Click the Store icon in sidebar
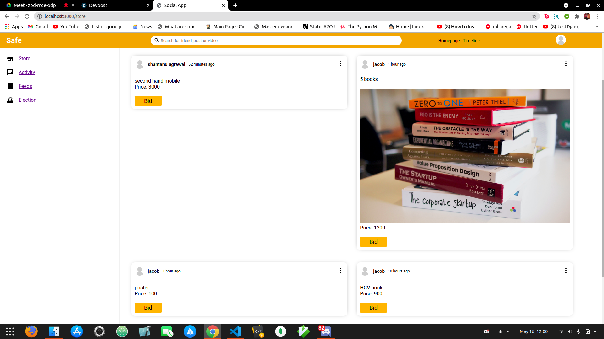Screen dimensions: 604x339 (10, 58)
